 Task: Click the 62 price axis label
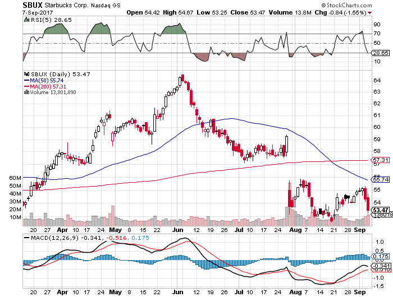[377, 103]
